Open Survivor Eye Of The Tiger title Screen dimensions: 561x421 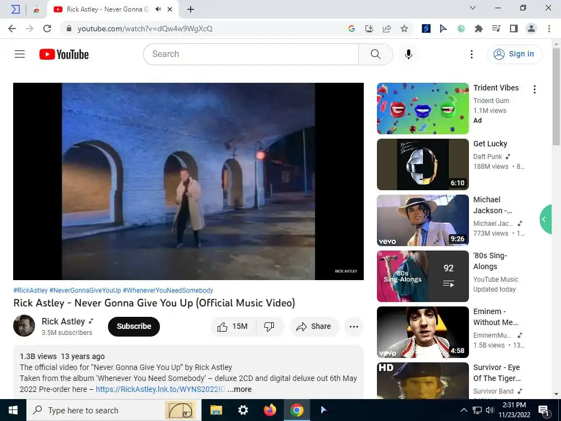(497, 373)
